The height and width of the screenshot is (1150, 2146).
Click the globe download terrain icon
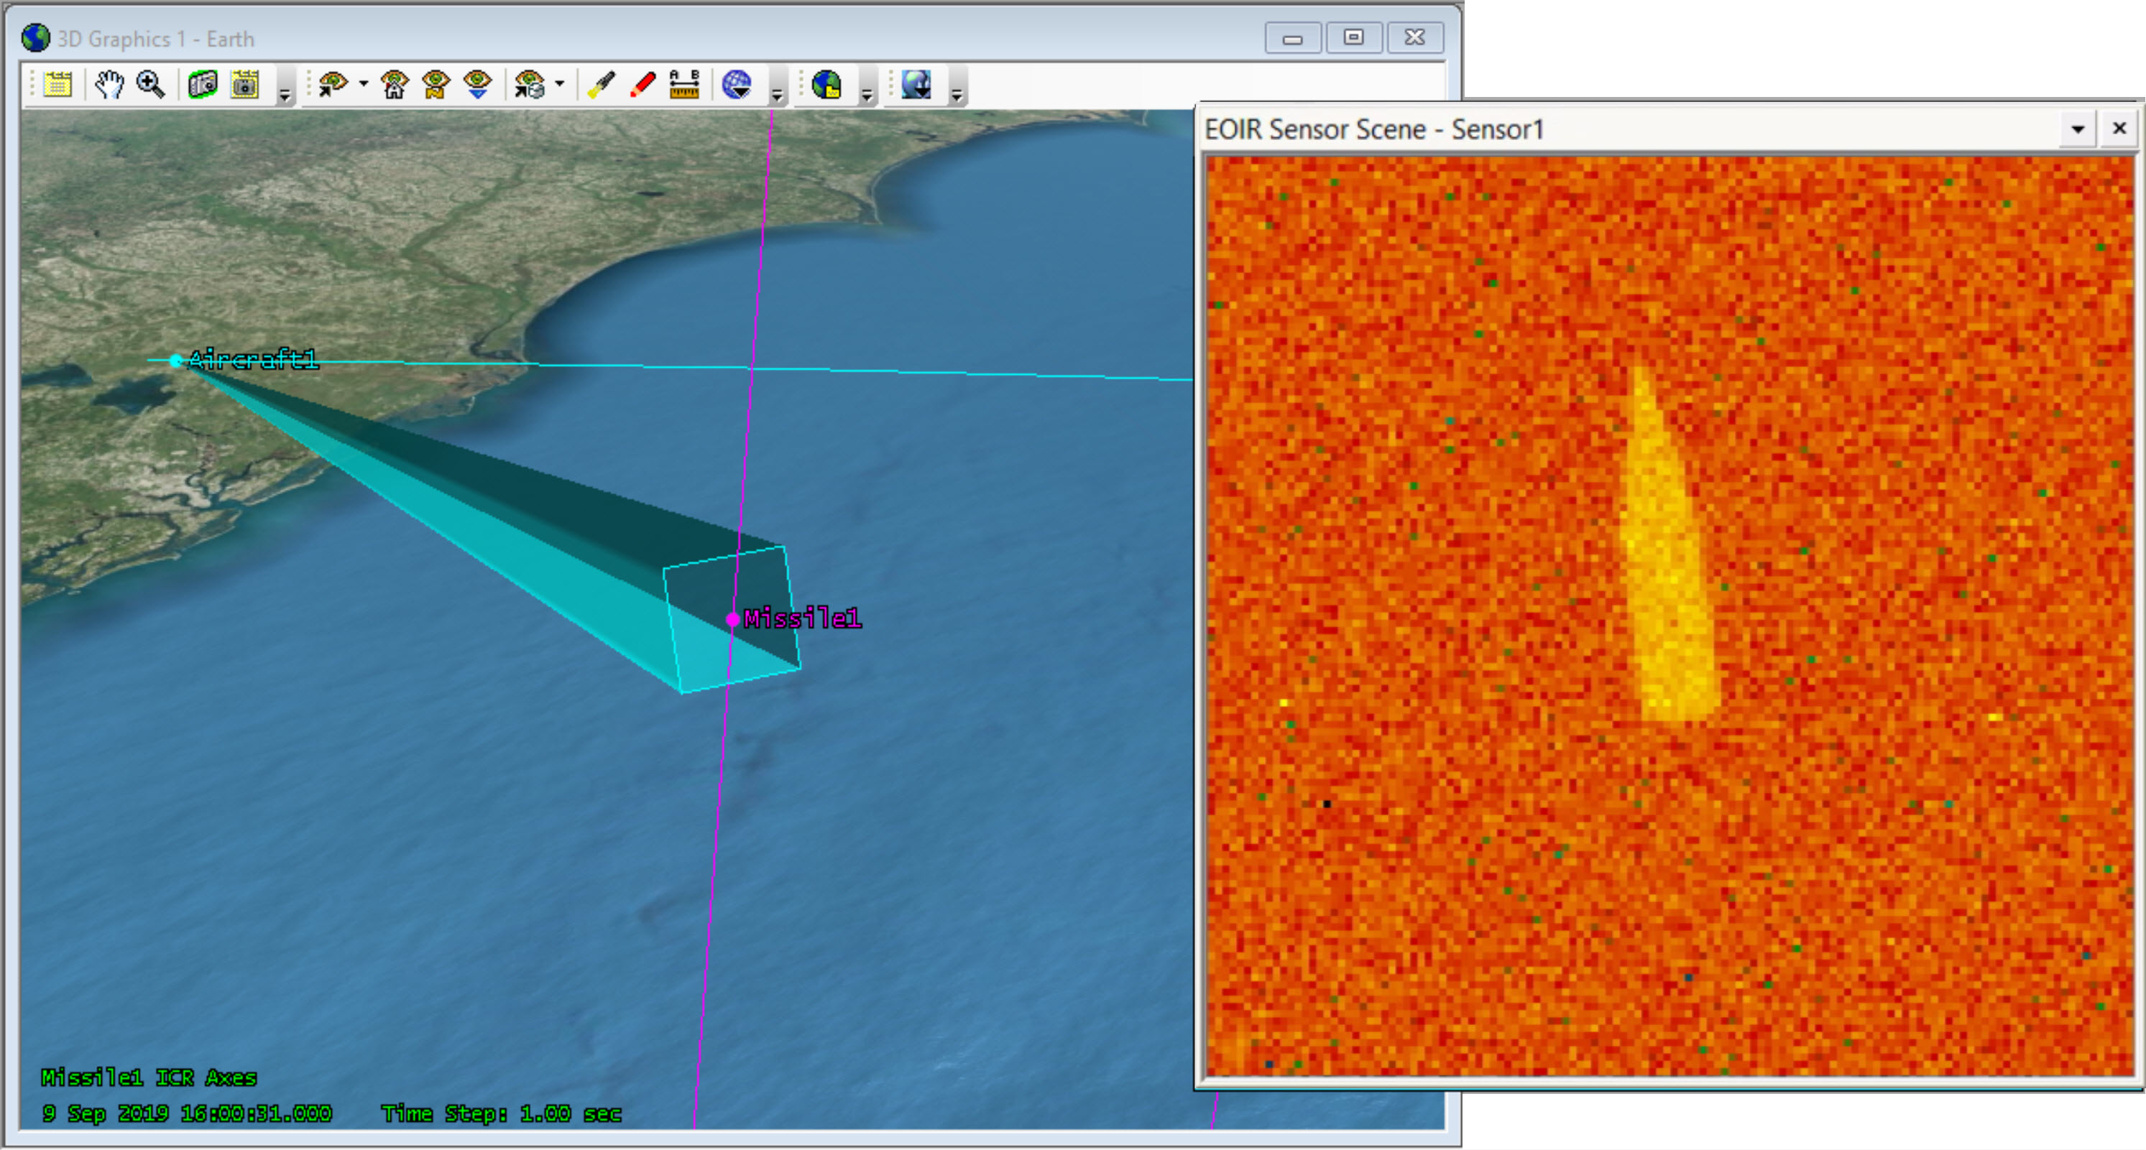[916, 84]
